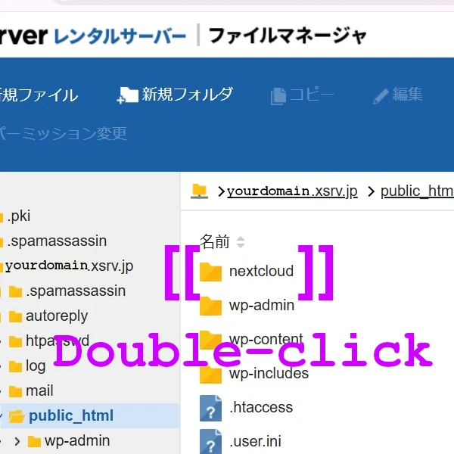Click the 新規フォルダ new folder button
Image resolution: width=454 pixels, height=454 pixels.
[x=175, y=95]
